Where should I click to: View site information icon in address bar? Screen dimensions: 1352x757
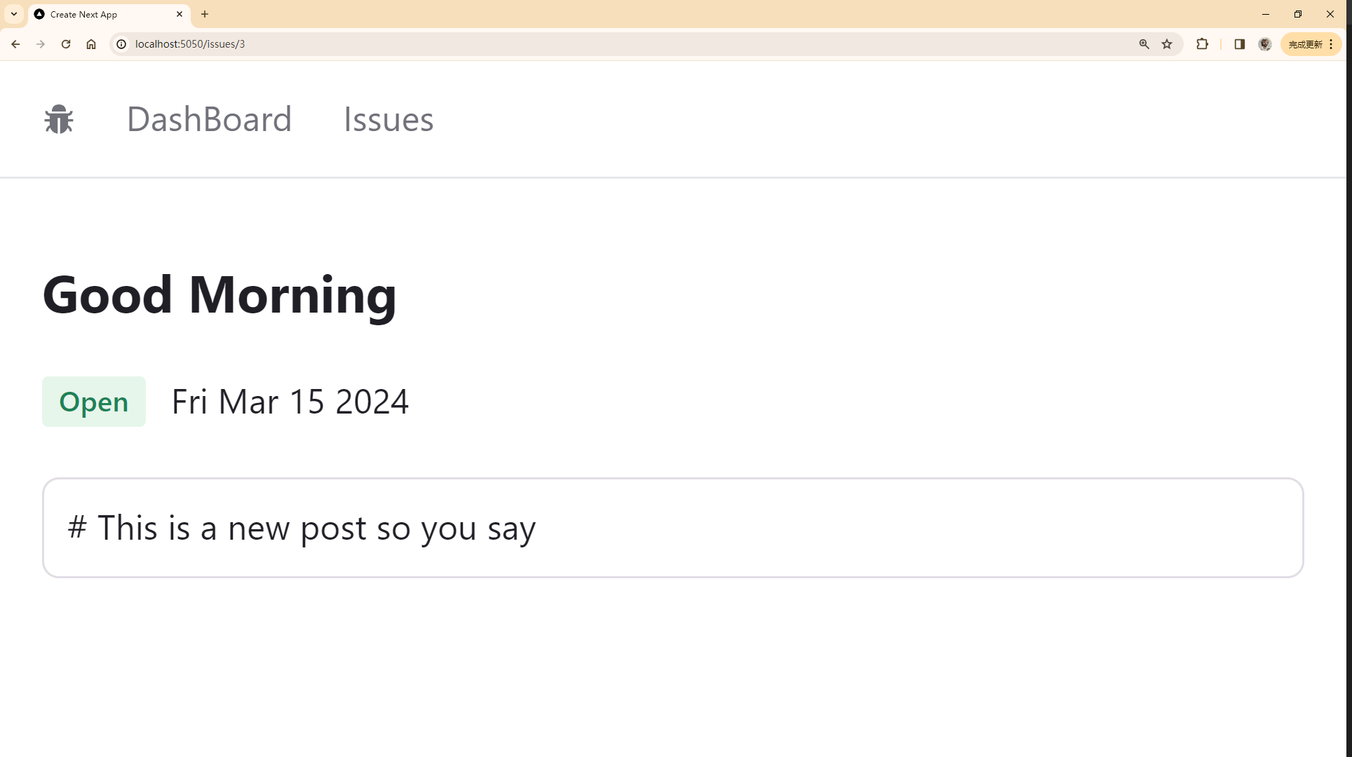pos(121,44)
